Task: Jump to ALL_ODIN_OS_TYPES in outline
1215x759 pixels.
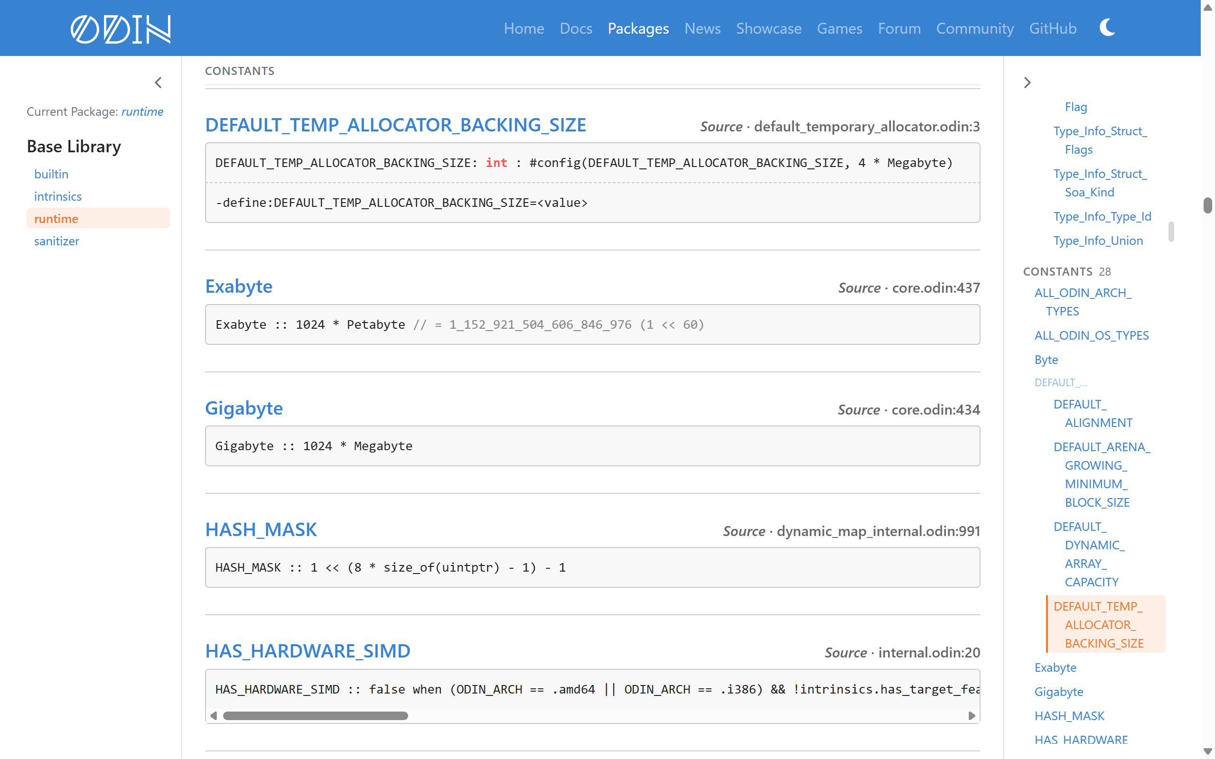Action: click(1092, 335)
